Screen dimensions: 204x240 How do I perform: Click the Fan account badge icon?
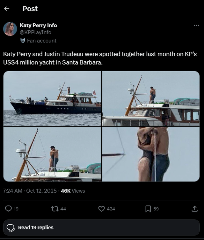[23, 41]
